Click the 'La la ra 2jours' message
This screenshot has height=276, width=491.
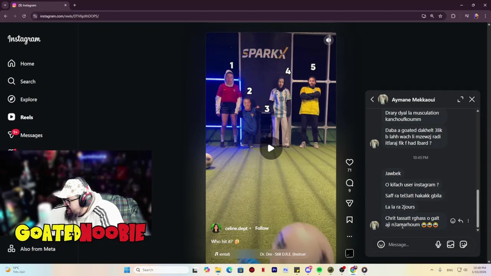click(x=400, y=207)
